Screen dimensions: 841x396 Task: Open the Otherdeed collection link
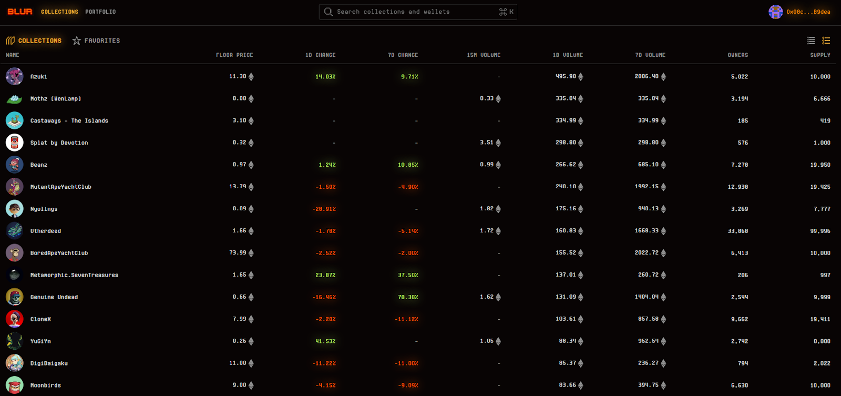(46, 231)
